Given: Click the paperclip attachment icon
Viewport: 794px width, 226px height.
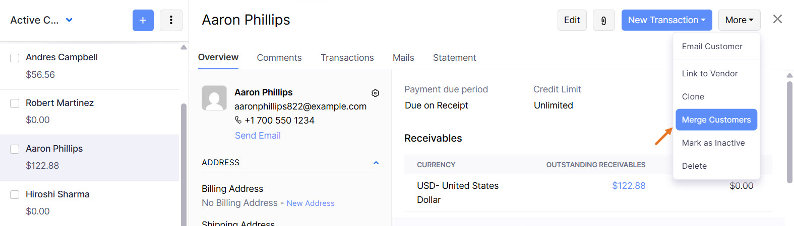Looking at the screenshot, I should point(603,20).
